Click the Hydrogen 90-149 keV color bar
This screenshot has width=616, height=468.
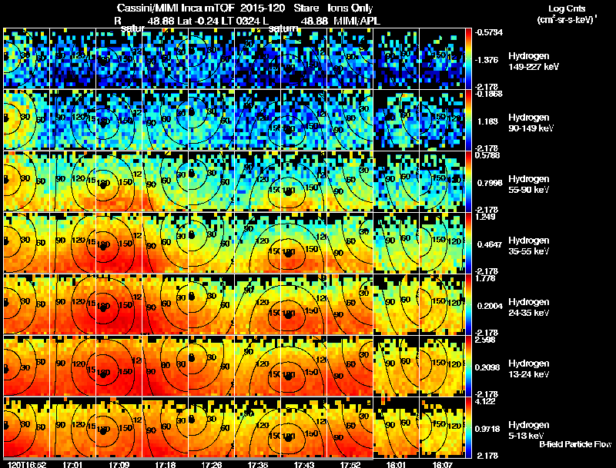click(468, 120)
